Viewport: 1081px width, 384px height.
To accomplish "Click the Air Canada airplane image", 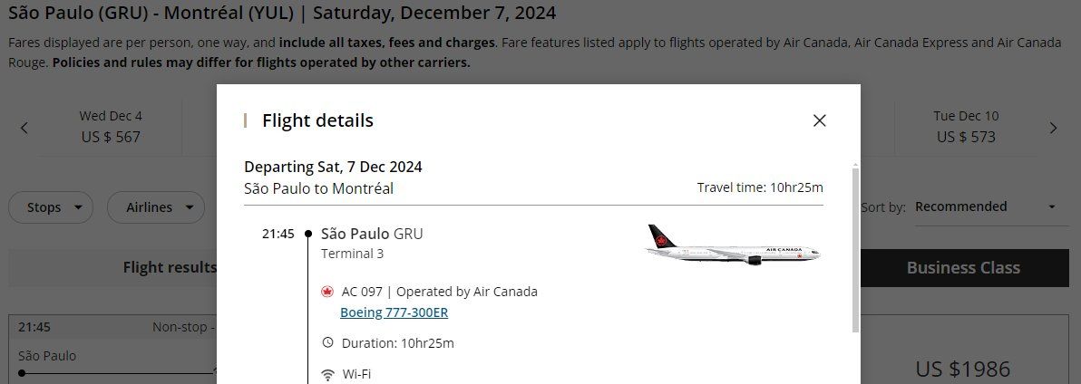I will [733, 245].
